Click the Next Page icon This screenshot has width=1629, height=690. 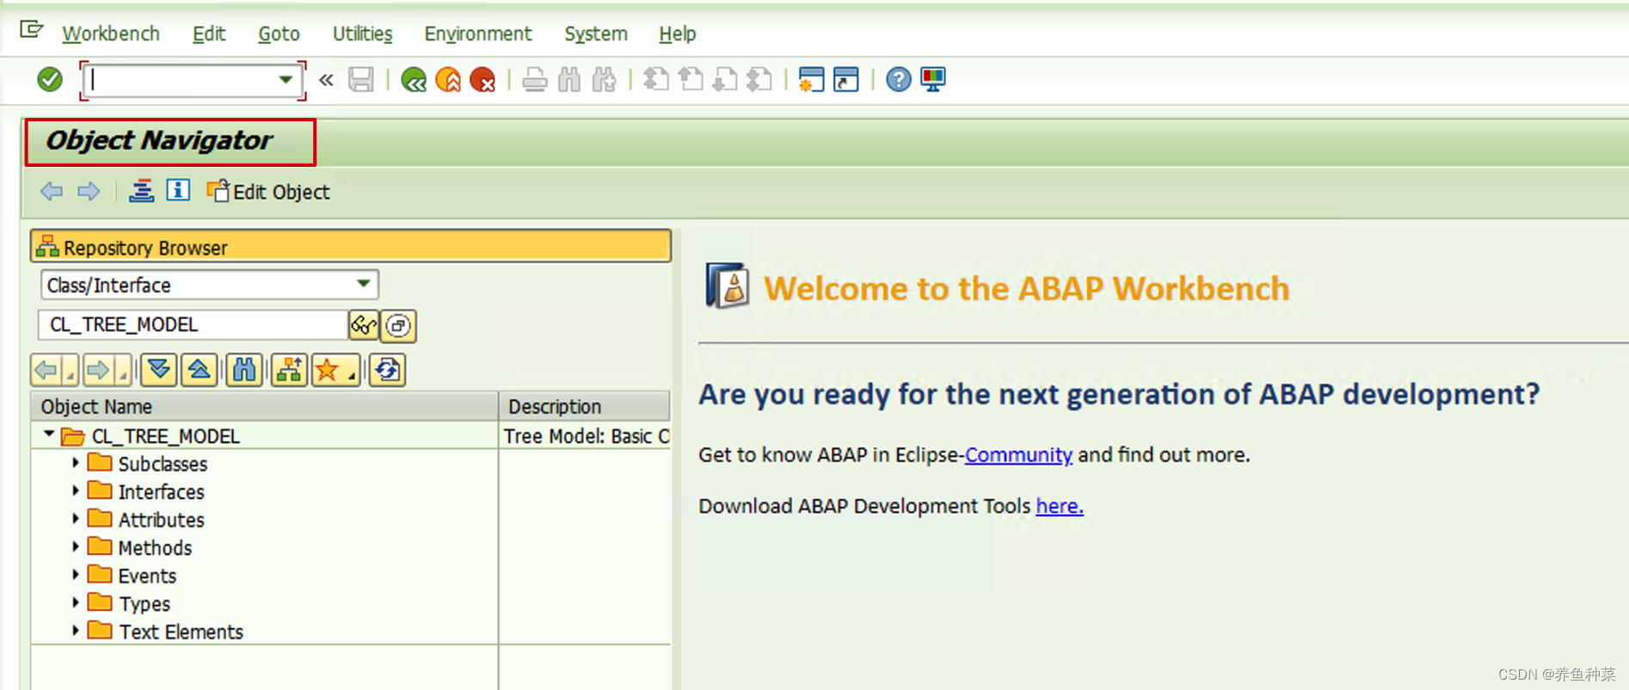[x=725, y=80]
